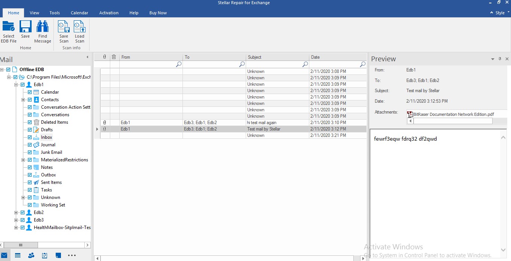
Task: Sort messages by Subject column header
Action: click(x=277, y=57)
